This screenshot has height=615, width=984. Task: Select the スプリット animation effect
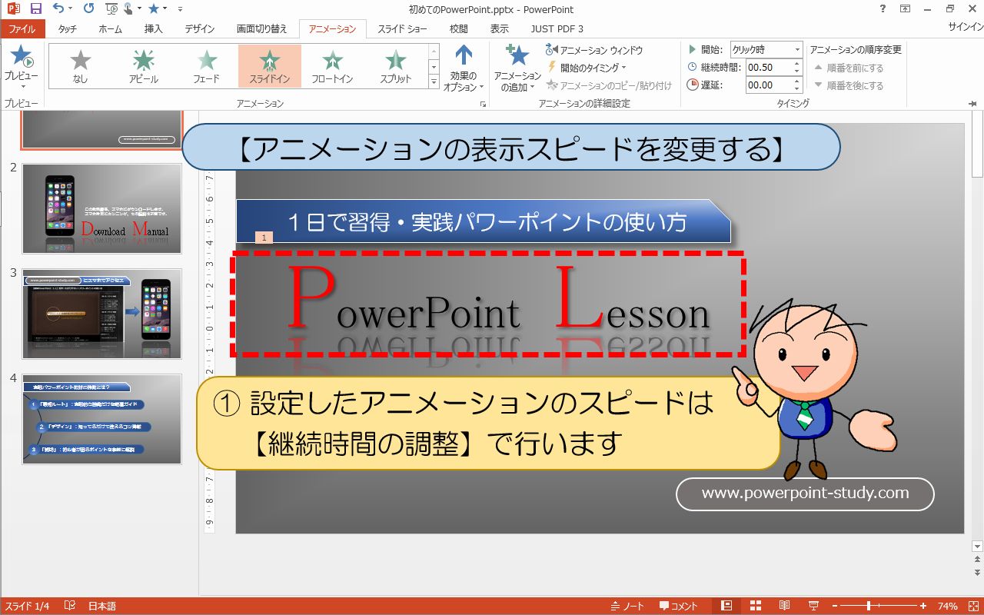click(395, 66)
